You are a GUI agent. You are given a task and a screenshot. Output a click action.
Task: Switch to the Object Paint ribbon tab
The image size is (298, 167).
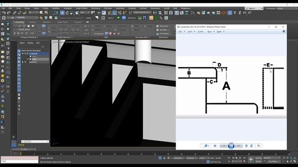(x=62, y=22)
